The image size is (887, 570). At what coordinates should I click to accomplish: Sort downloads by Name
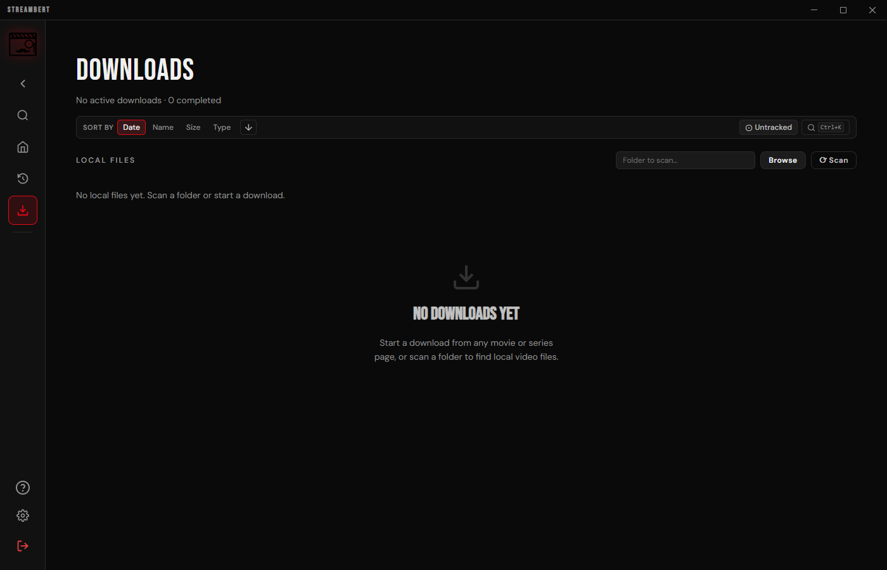[163, 127]
